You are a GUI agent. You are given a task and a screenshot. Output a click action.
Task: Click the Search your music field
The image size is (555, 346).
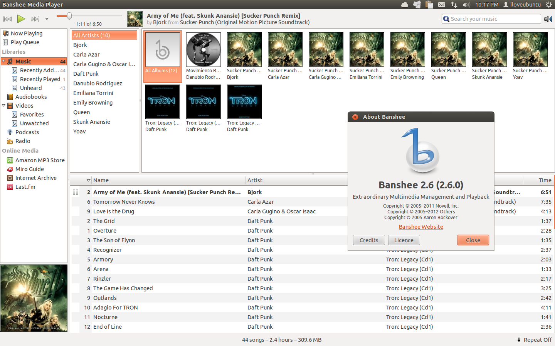point(491,19)
